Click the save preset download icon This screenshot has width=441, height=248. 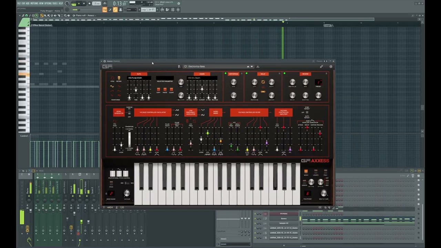point(258,66)
